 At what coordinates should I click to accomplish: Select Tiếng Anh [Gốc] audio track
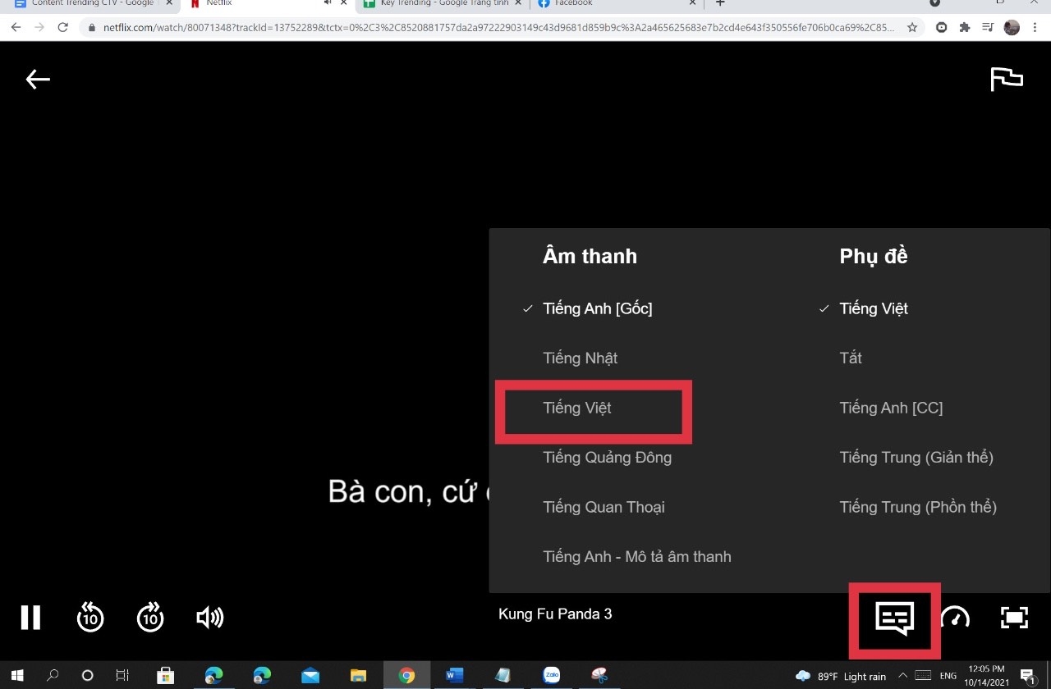click(x=598, y=308)
